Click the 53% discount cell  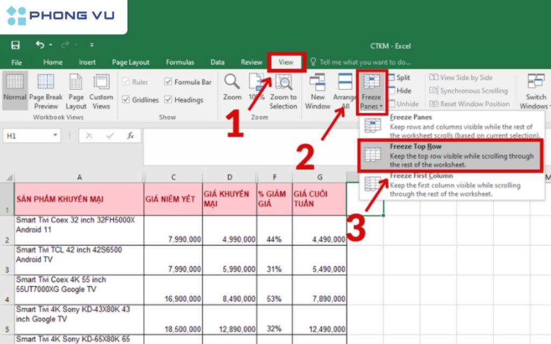tap(274, 290)
